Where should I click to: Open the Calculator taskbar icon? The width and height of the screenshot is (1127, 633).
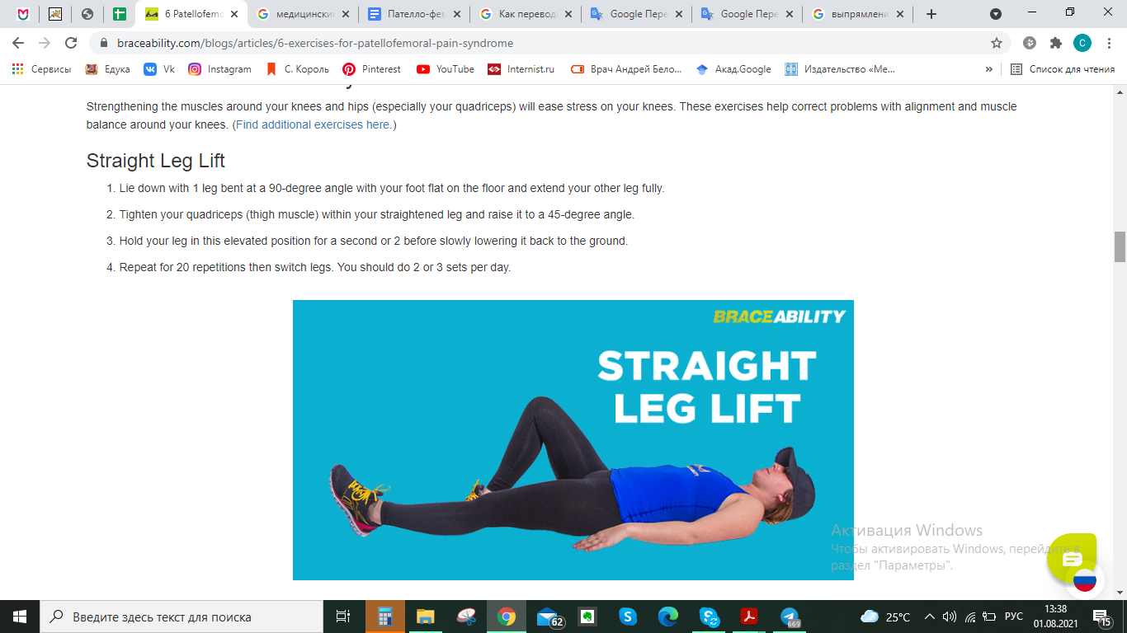pos(384,617)
